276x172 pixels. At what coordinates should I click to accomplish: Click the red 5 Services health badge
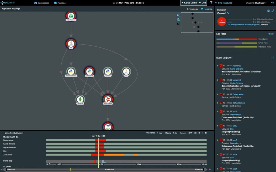tap(222, 22)
